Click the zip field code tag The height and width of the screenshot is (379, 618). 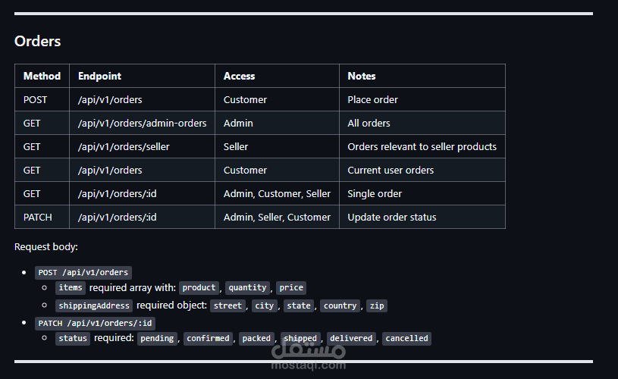point(376,305)
